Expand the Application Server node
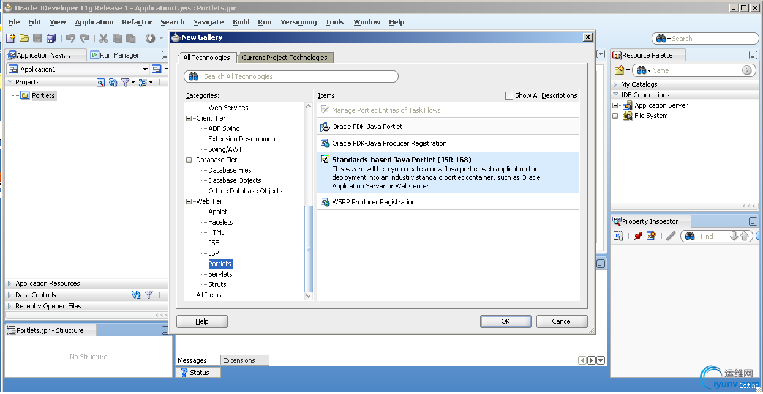763x394 pixels. click(615, 105)
